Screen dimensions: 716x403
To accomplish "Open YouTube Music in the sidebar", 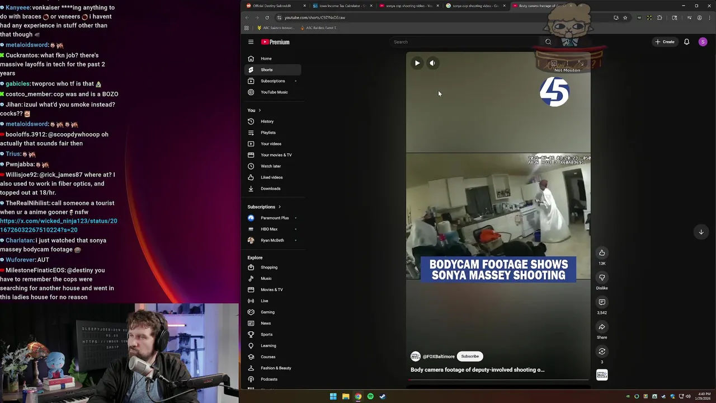I will [x=273, y=92].
